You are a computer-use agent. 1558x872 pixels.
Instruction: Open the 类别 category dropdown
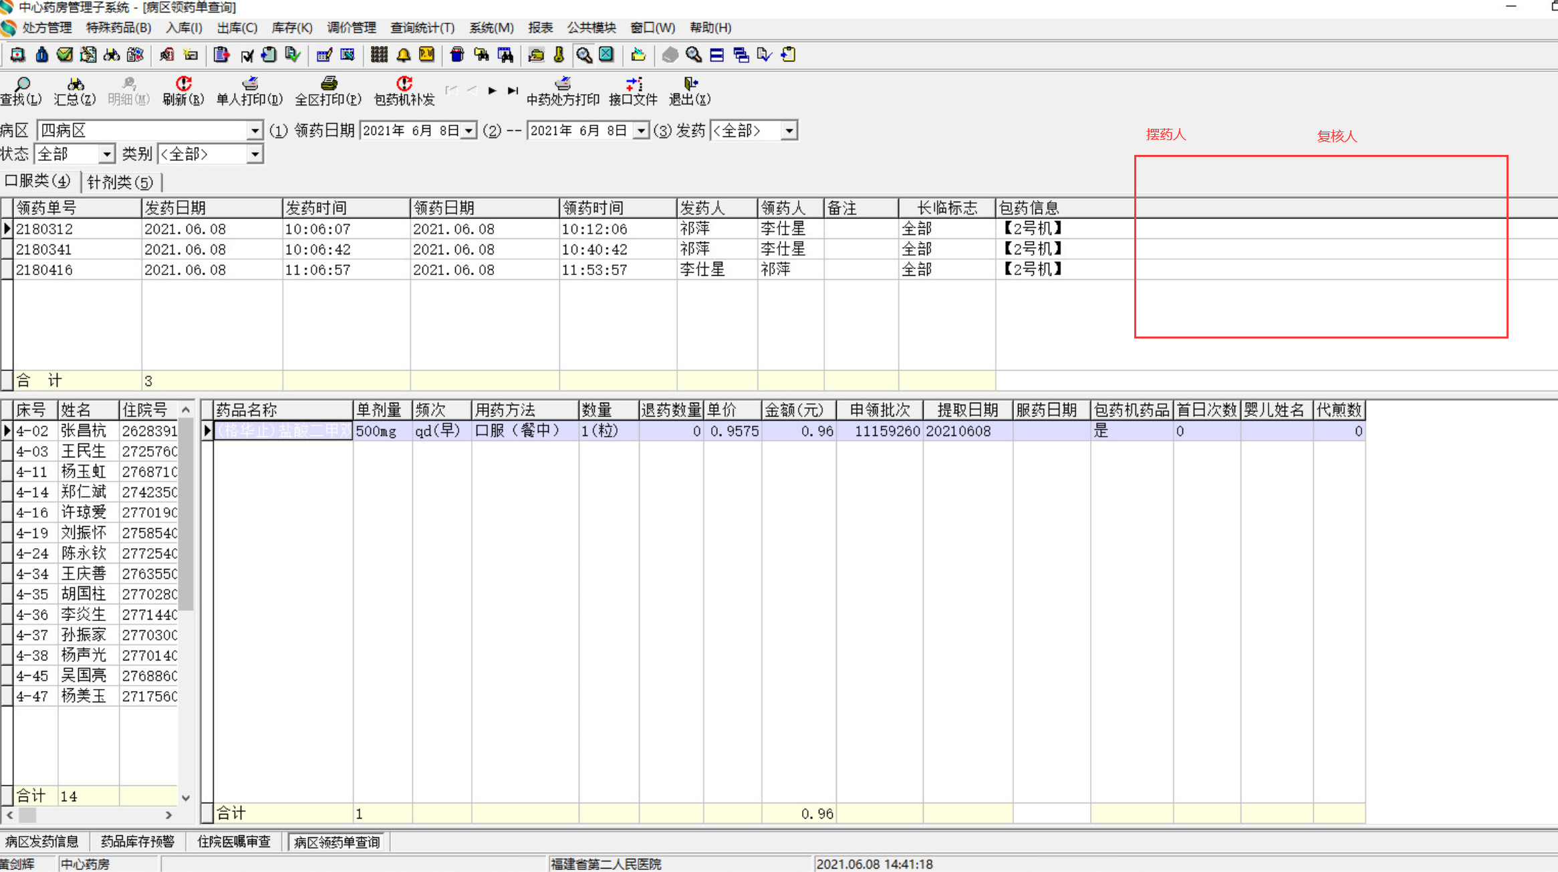[x=255, y=155]
